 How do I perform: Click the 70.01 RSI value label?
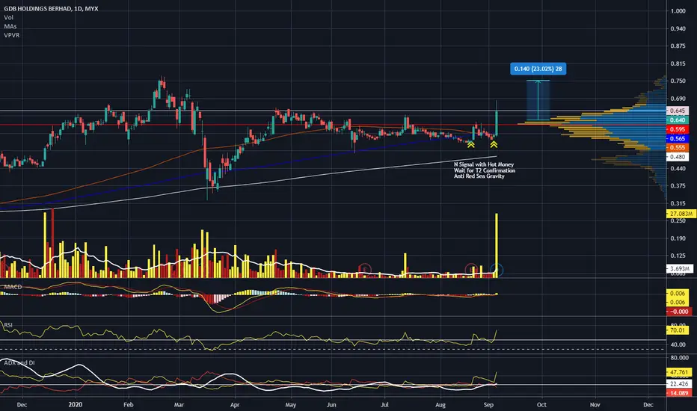(x=678, y=330)
